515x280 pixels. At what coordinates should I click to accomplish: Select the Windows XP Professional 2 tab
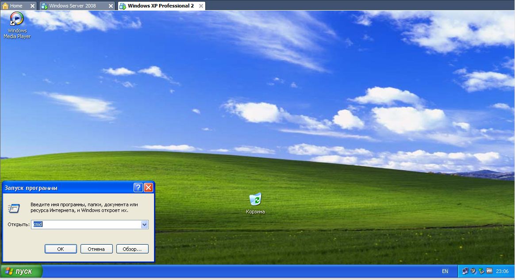tap(161, 6)
